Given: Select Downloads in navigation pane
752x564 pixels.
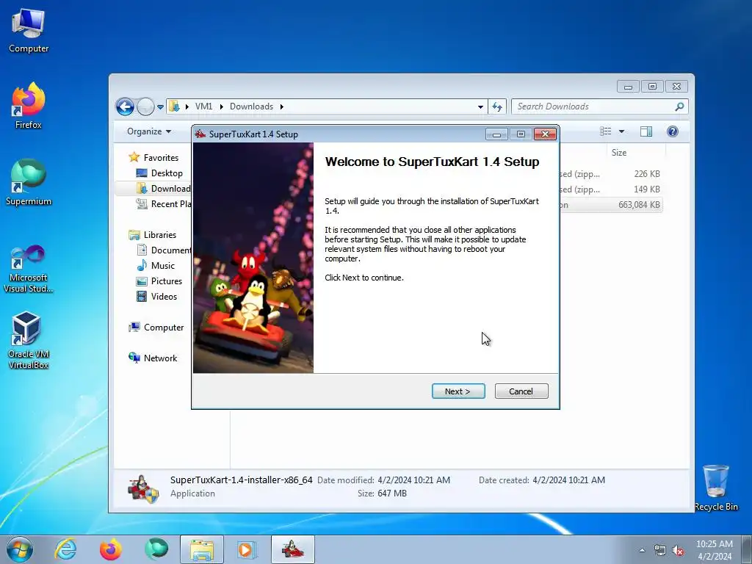Looking at the screenshot, I should click(163, 189).
